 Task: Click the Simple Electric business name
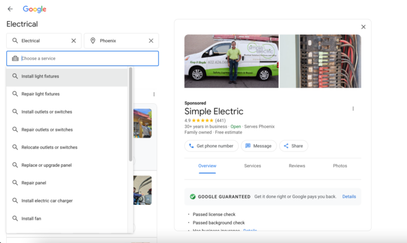214,112
